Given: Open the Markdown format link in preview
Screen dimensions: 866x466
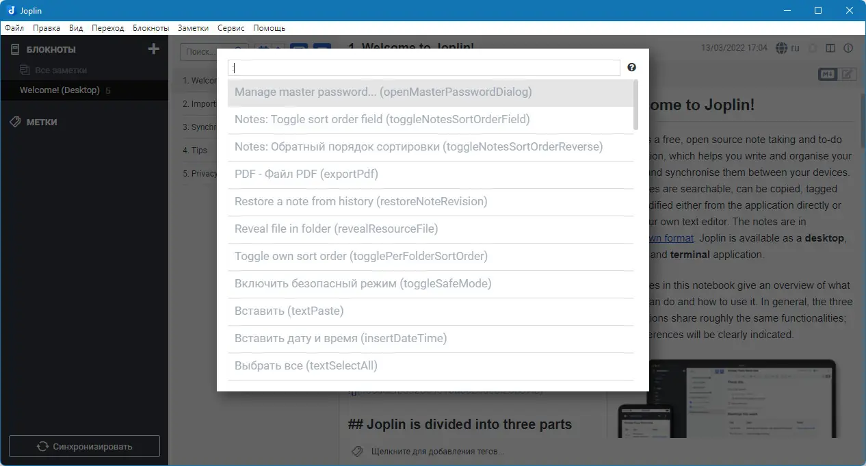Looking at the screenshot, I should pyautogui.click(x=672, y=238).
